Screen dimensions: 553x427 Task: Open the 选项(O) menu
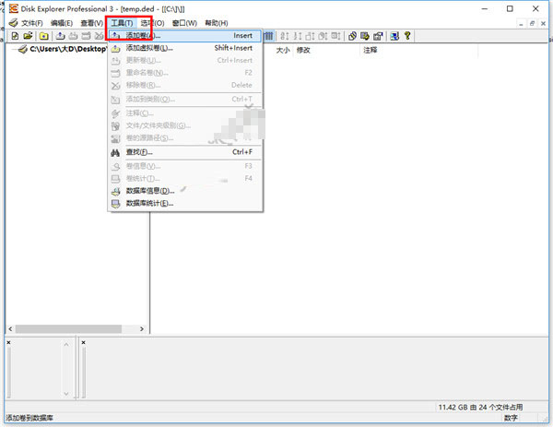click(x=152, y=23)
